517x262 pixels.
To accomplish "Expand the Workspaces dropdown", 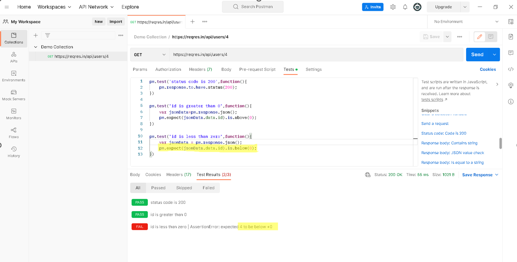I will point(54,7).
